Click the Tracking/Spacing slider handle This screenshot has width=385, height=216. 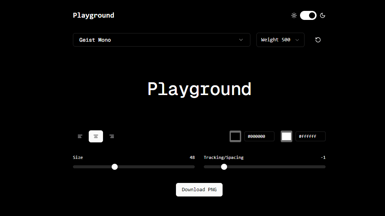coord(224,167)
